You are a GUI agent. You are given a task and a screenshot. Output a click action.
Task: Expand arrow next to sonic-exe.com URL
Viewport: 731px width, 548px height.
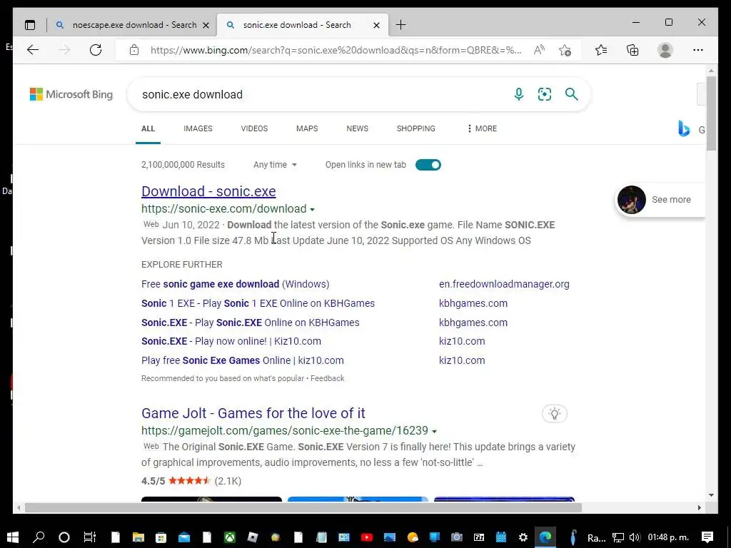tap(313, 210)
